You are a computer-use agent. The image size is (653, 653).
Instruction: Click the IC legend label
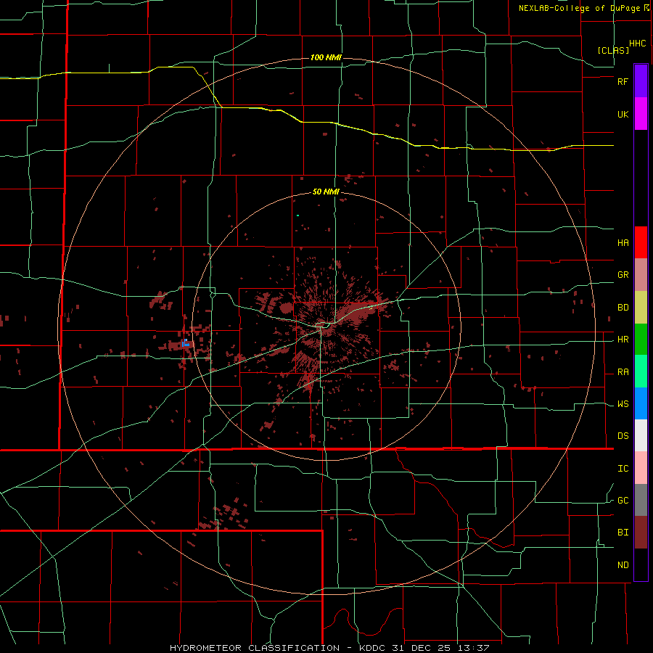click(623, 469)
